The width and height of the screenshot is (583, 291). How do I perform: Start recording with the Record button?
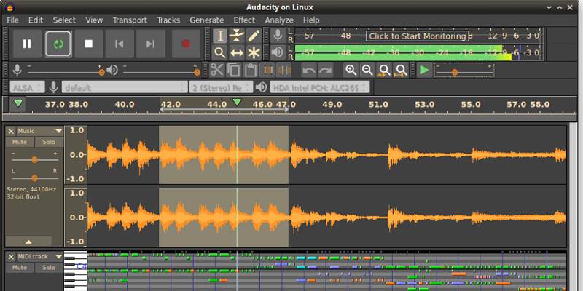186,44
